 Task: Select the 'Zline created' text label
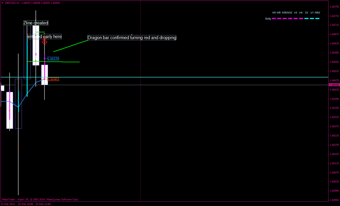(x=36, y=23)
